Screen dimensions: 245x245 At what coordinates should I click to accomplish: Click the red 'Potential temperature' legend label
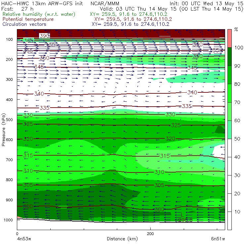pyautogui.click(x=28, y=19)
